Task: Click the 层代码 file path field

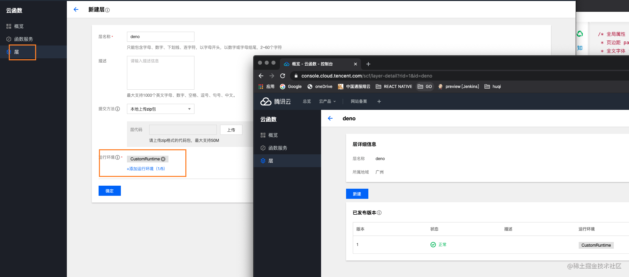Action: coord(183,130)
